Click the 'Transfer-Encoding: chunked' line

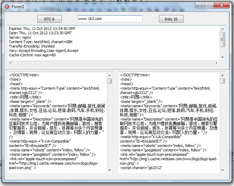[x=32, y=46]
